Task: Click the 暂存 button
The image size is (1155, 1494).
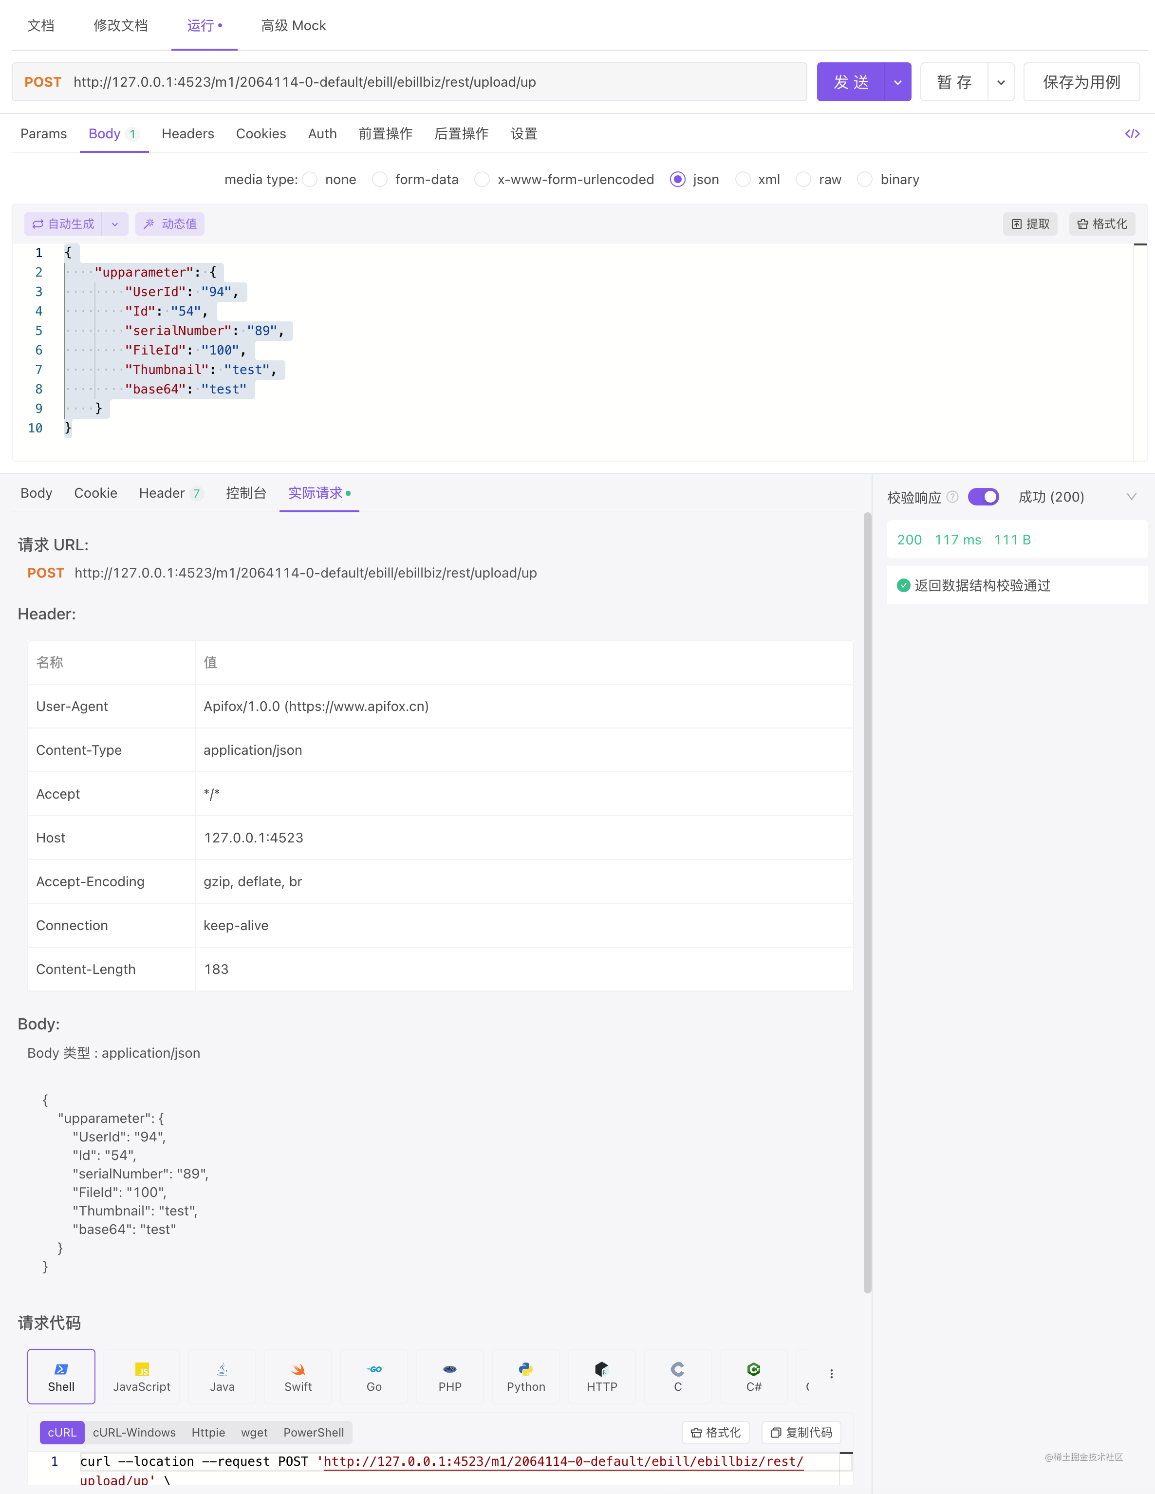Action: point(954,82)
